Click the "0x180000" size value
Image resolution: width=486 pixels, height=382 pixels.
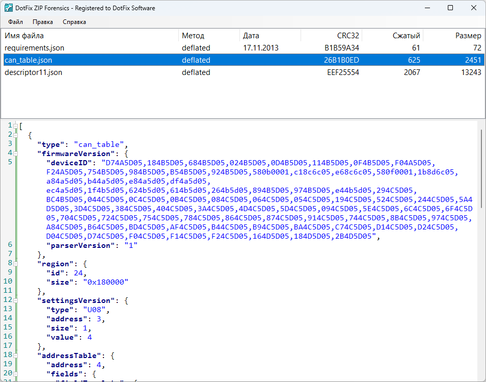[x=105, y=282]
